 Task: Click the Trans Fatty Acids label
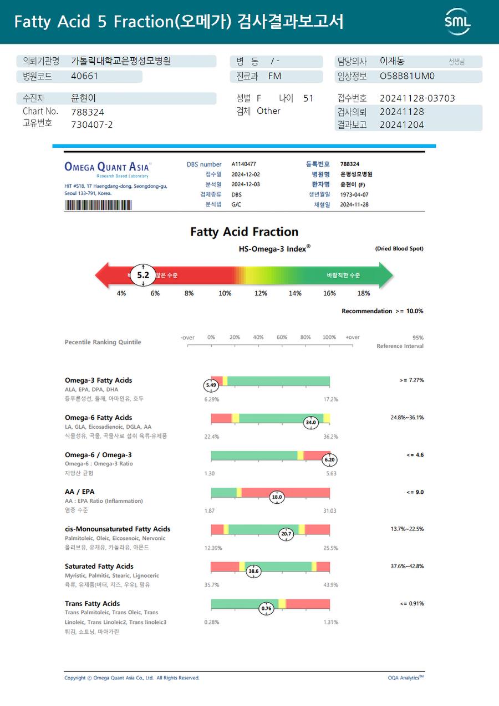point(92,604)
